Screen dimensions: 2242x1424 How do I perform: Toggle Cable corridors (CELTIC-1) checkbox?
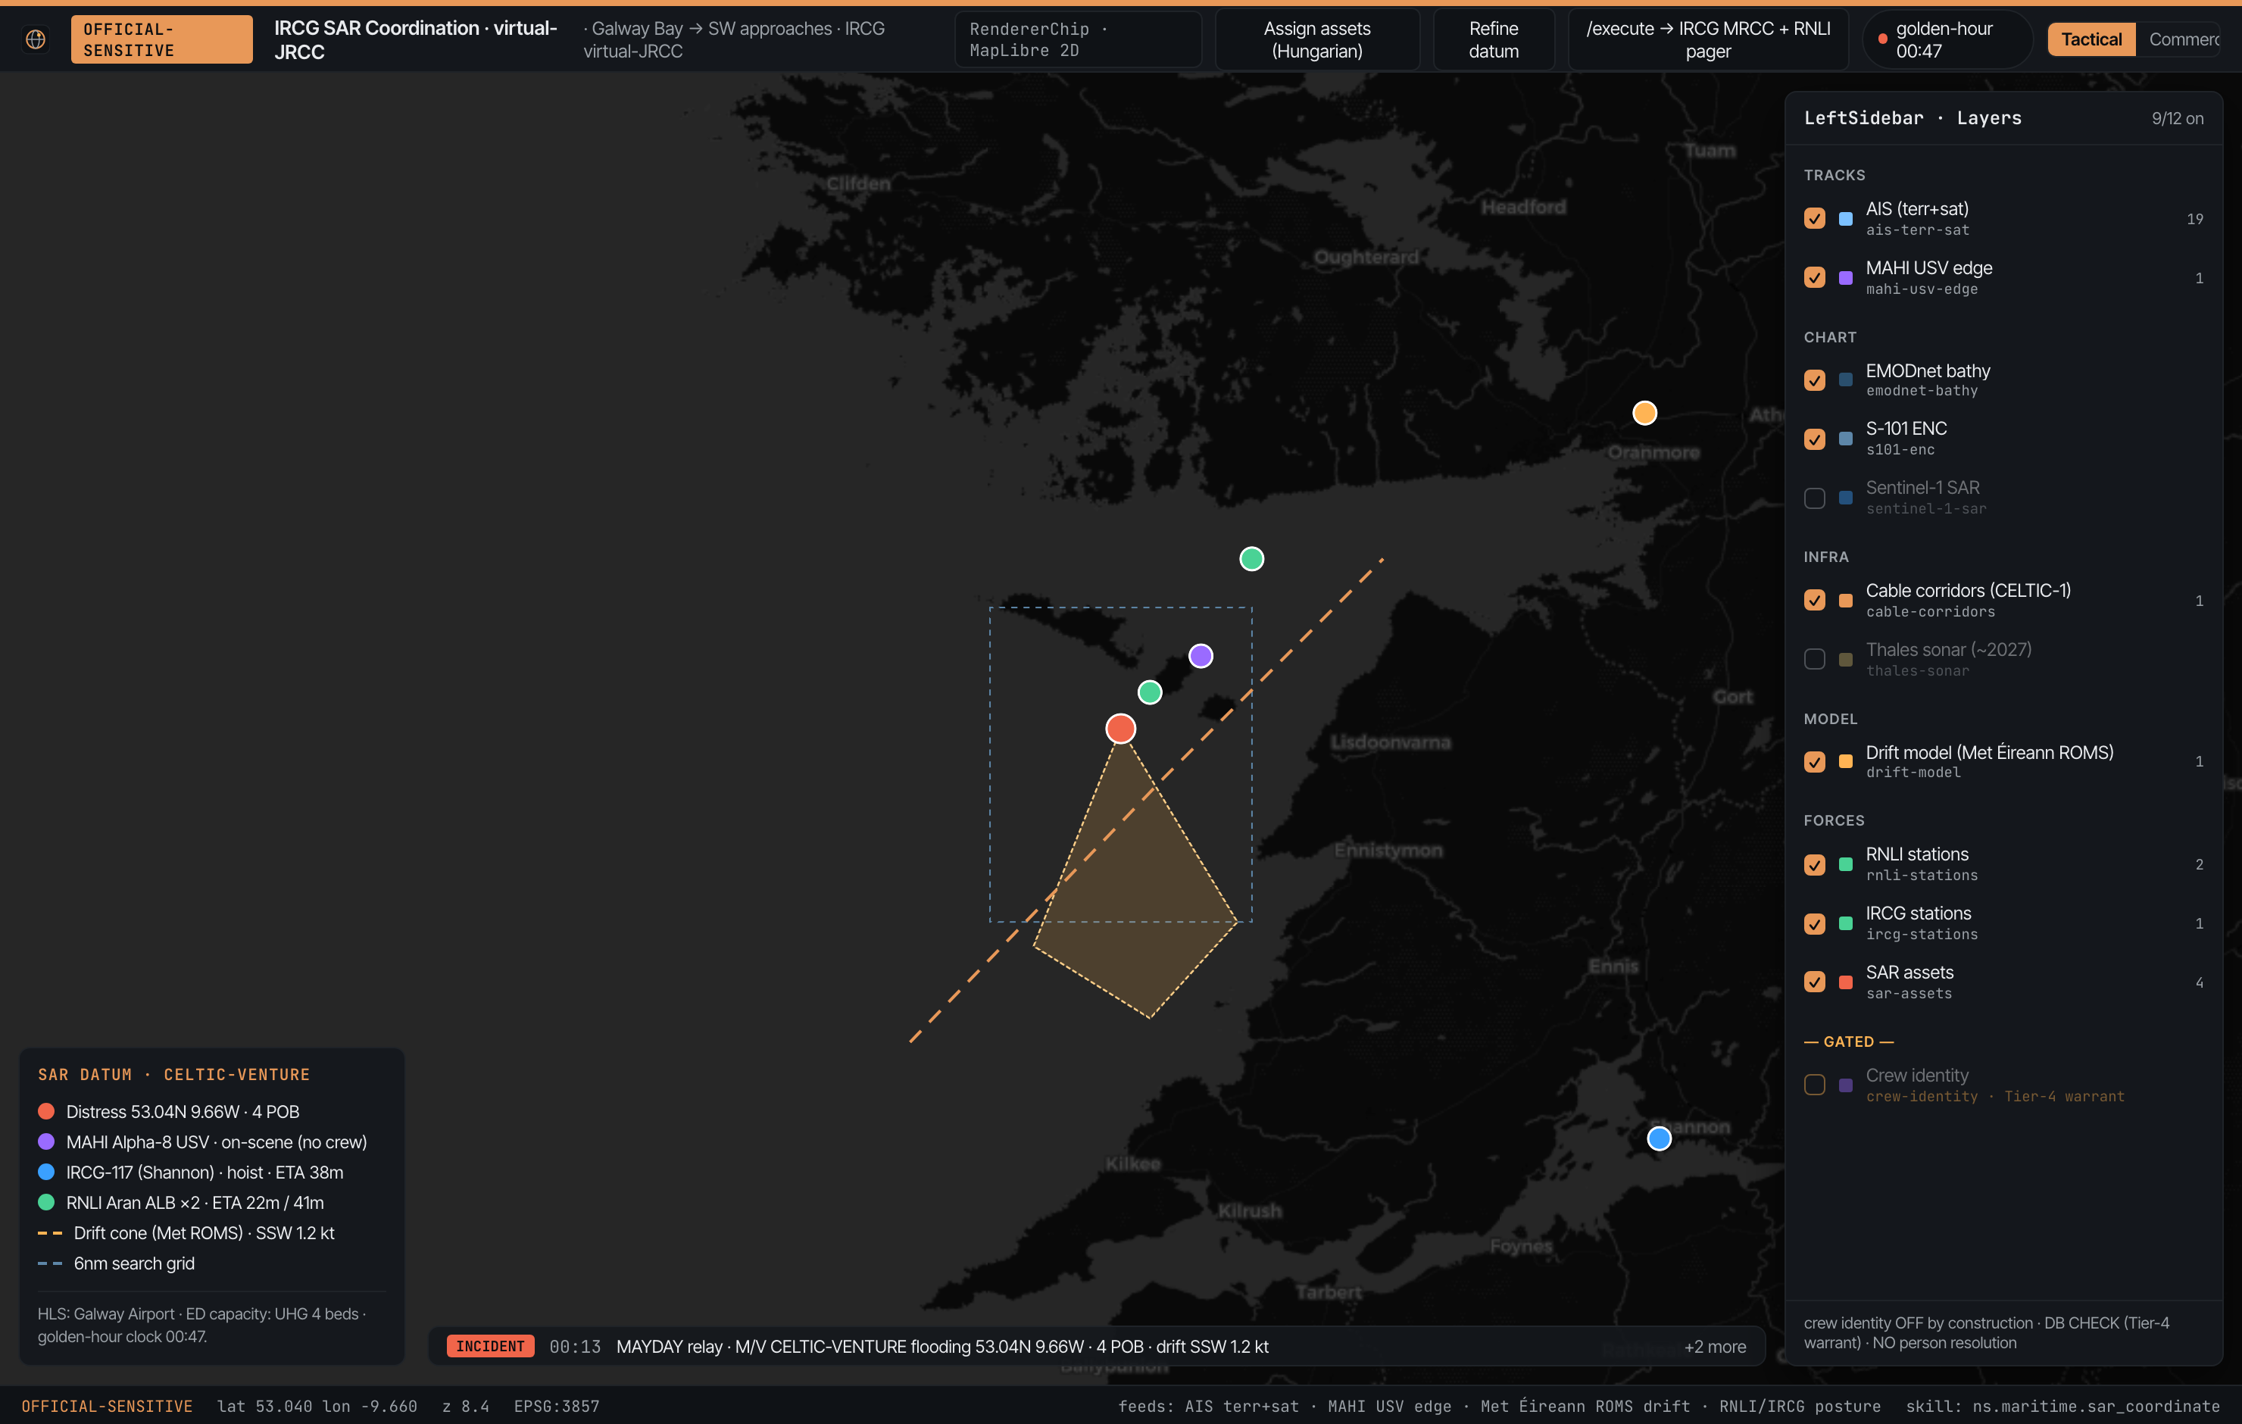click(1814, 601)
